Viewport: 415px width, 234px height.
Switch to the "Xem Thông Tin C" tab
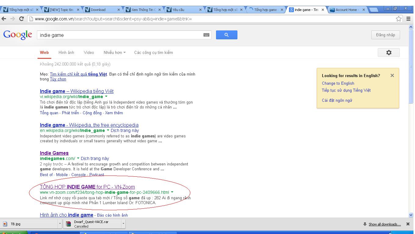click(x=143, y=10)
